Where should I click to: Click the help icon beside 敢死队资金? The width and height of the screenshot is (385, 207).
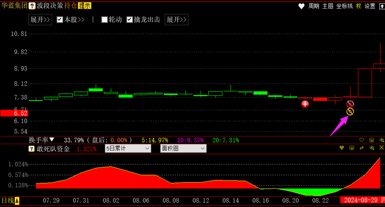(31, 148)
